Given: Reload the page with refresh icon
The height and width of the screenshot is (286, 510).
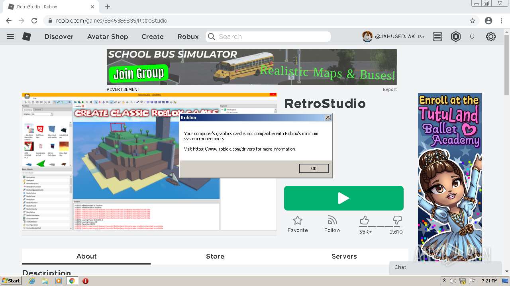Looking at the screenshot, I should [x=34, y=21].
